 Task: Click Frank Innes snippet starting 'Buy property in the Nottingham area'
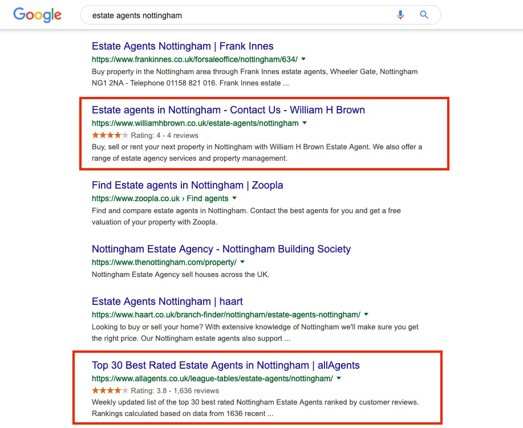[255, 78]
